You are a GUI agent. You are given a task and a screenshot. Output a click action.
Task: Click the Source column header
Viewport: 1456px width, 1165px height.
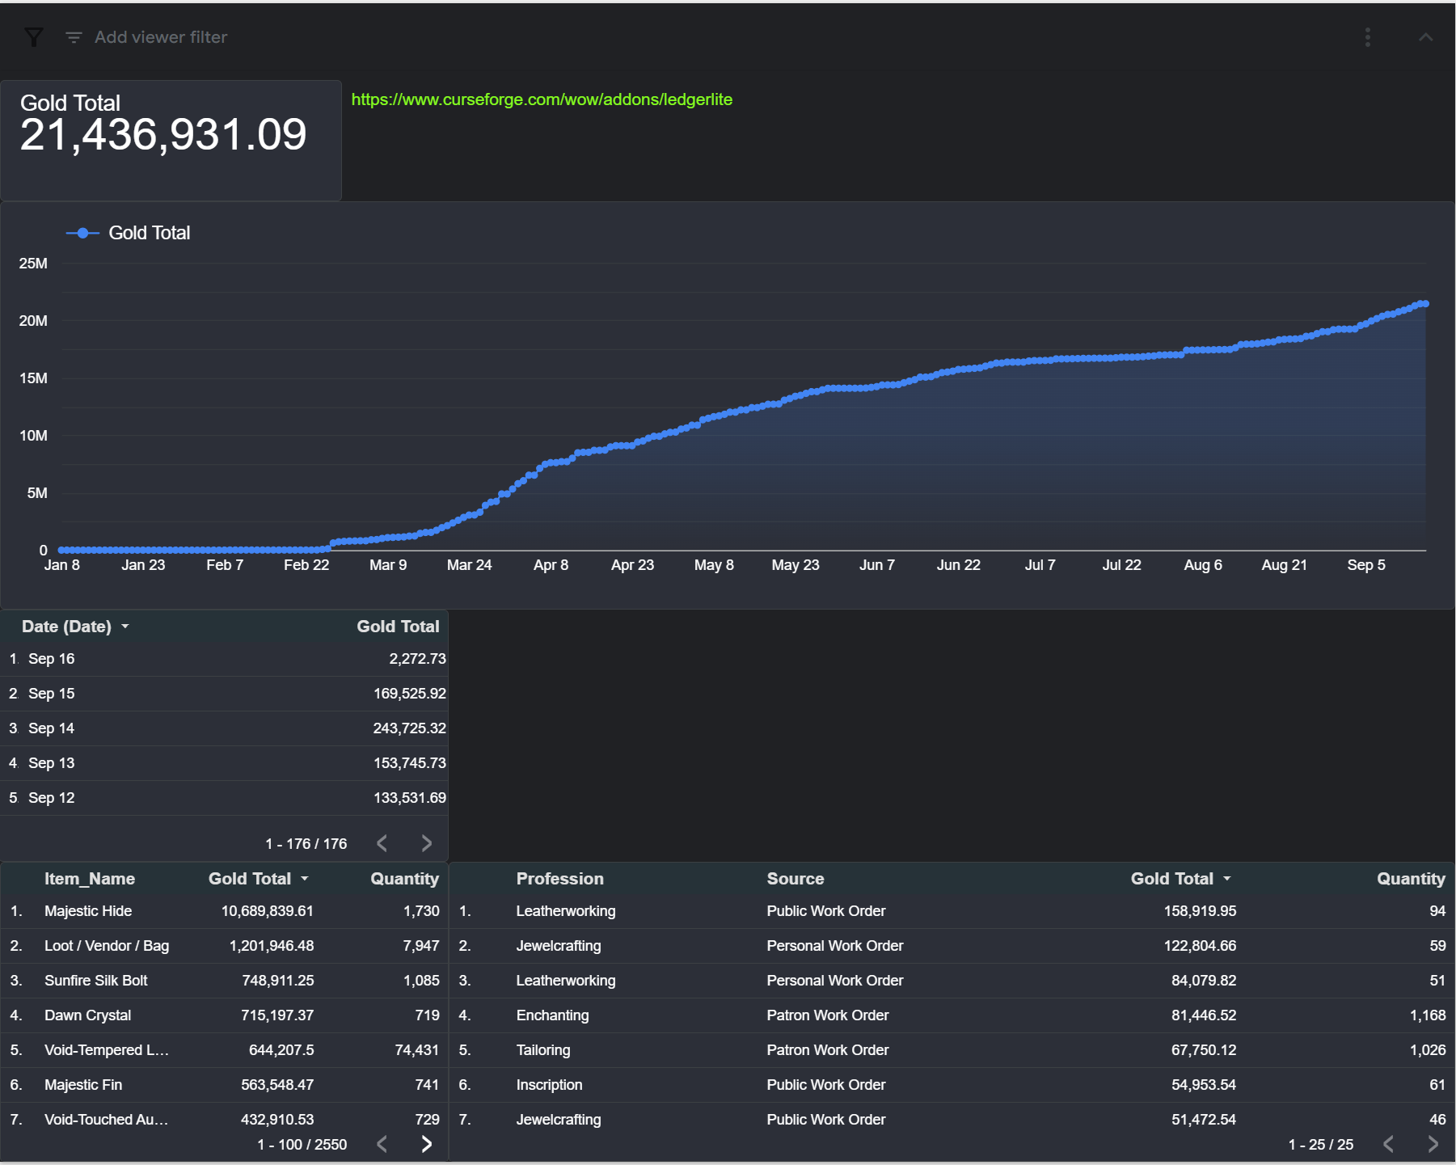point(796,879)
